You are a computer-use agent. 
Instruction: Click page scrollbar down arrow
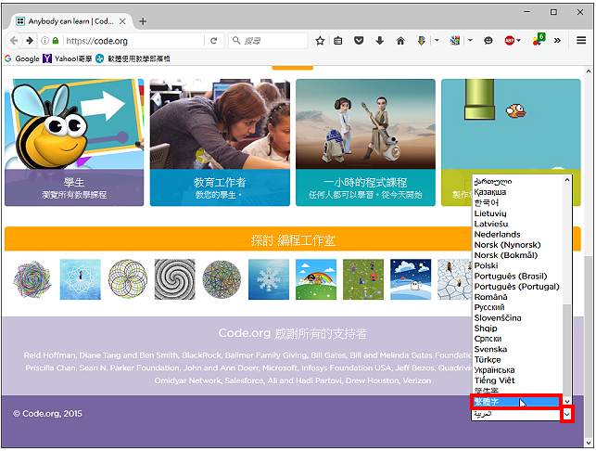(589, 444)
